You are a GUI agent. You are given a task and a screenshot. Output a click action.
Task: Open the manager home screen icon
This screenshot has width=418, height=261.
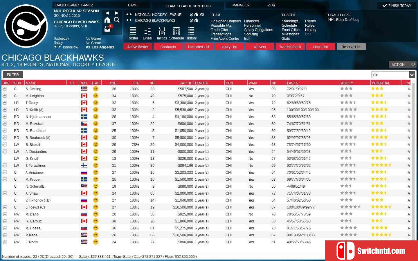[107, 20]
